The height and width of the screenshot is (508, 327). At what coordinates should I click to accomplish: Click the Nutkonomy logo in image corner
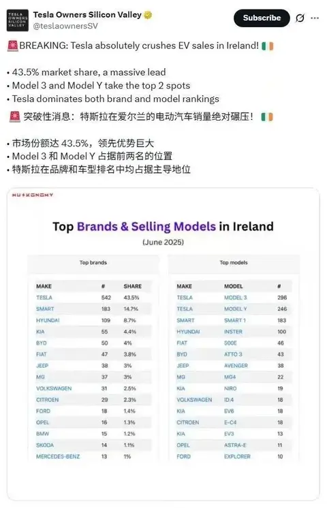coord(33,195)
